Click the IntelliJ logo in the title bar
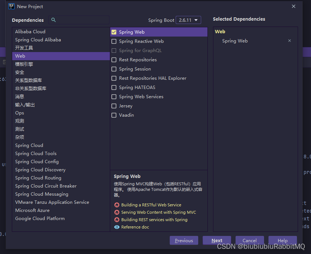Image resolution: width=311 pixels, height=254 pixels. click(x=11, y=6)
